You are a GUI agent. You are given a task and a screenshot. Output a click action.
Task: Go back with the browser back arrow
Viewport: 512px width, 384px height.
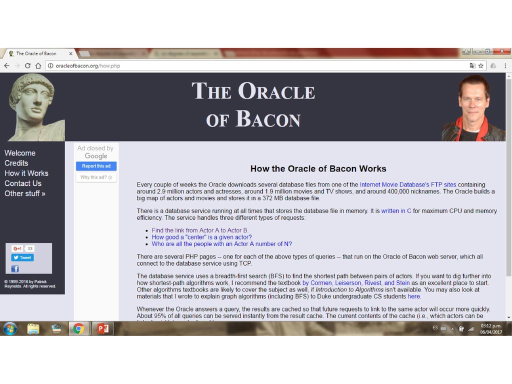[x=6, y=65]
